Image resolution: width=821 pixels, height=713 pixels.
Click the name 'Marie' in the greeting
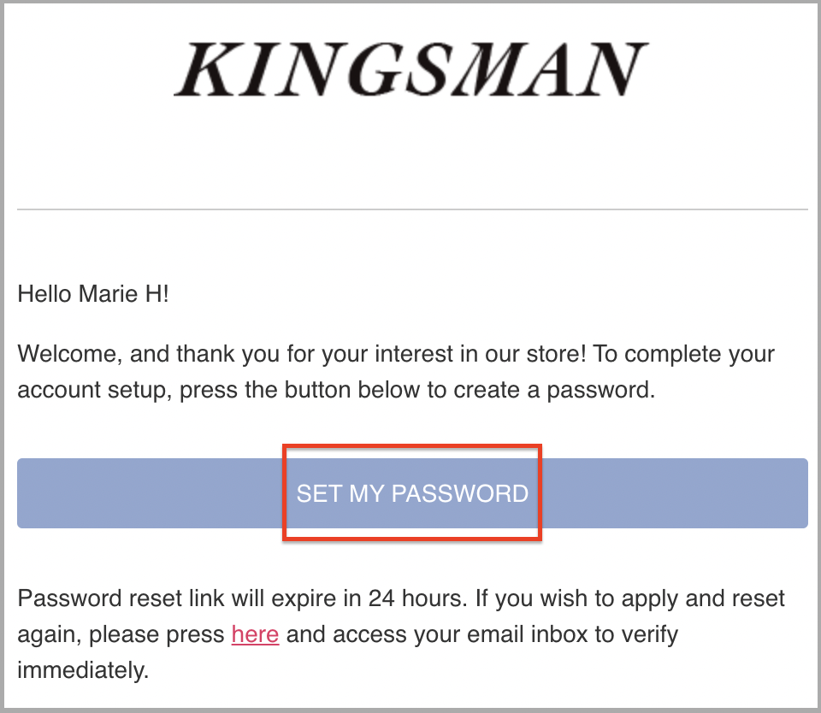coord(108,294)
